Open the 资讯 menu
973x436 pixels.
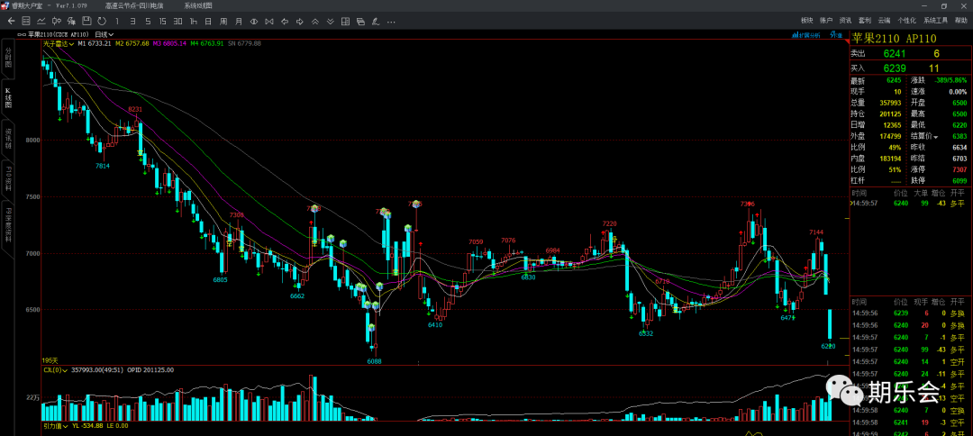[x=845, y=21]
